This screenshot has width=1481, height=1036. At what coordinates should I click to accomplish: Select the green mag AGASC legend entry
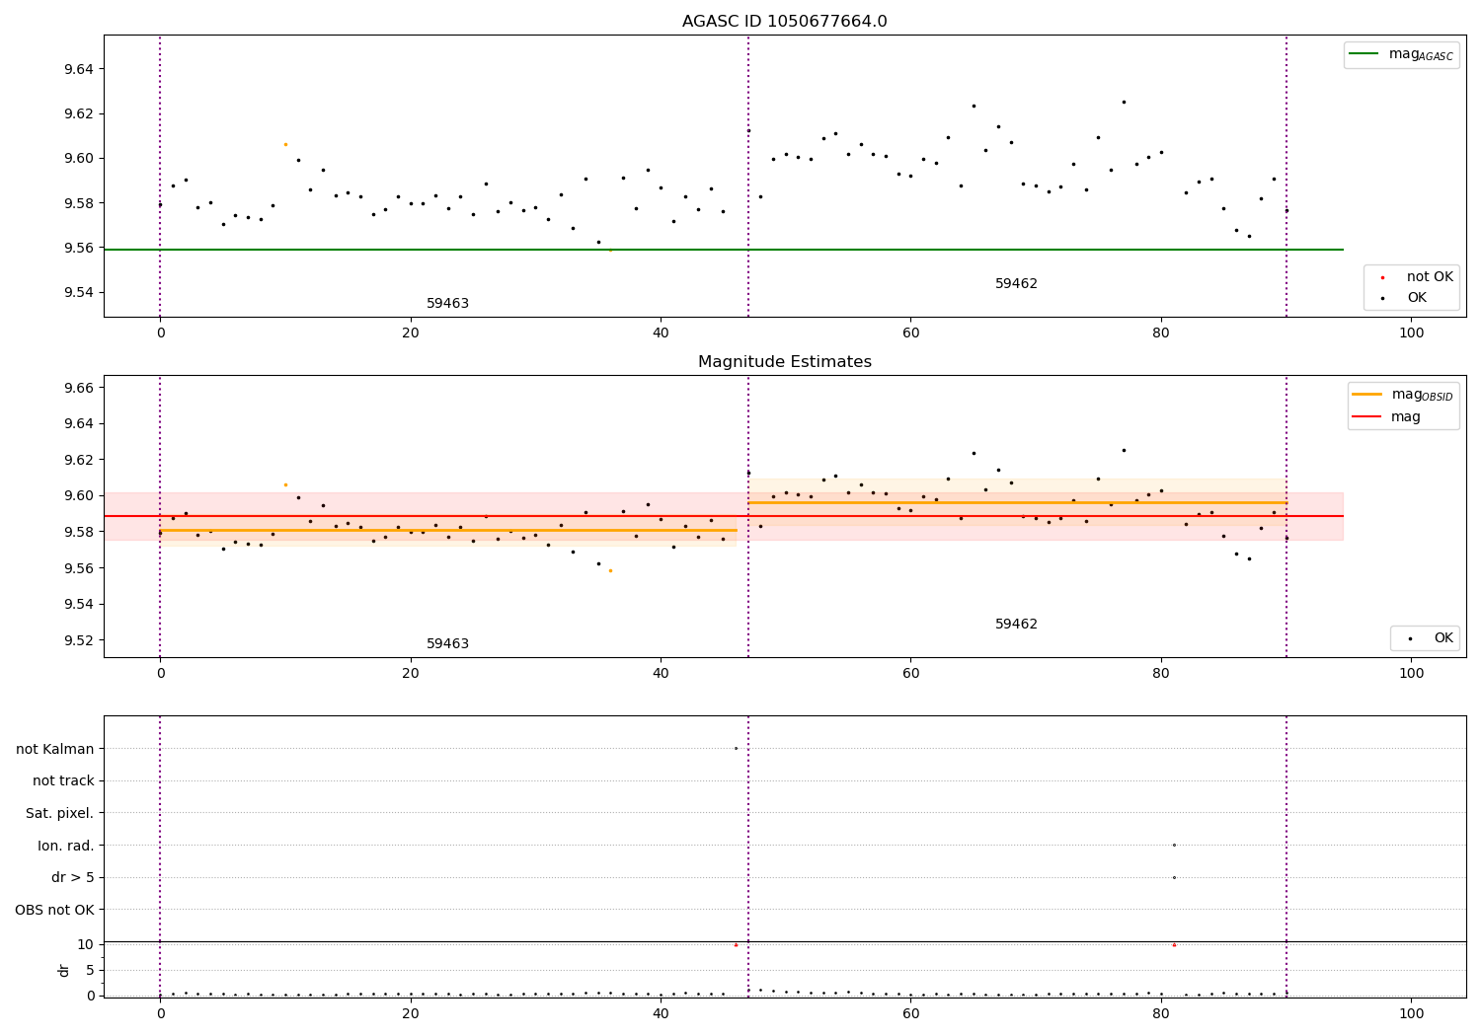pos(1401,54)
